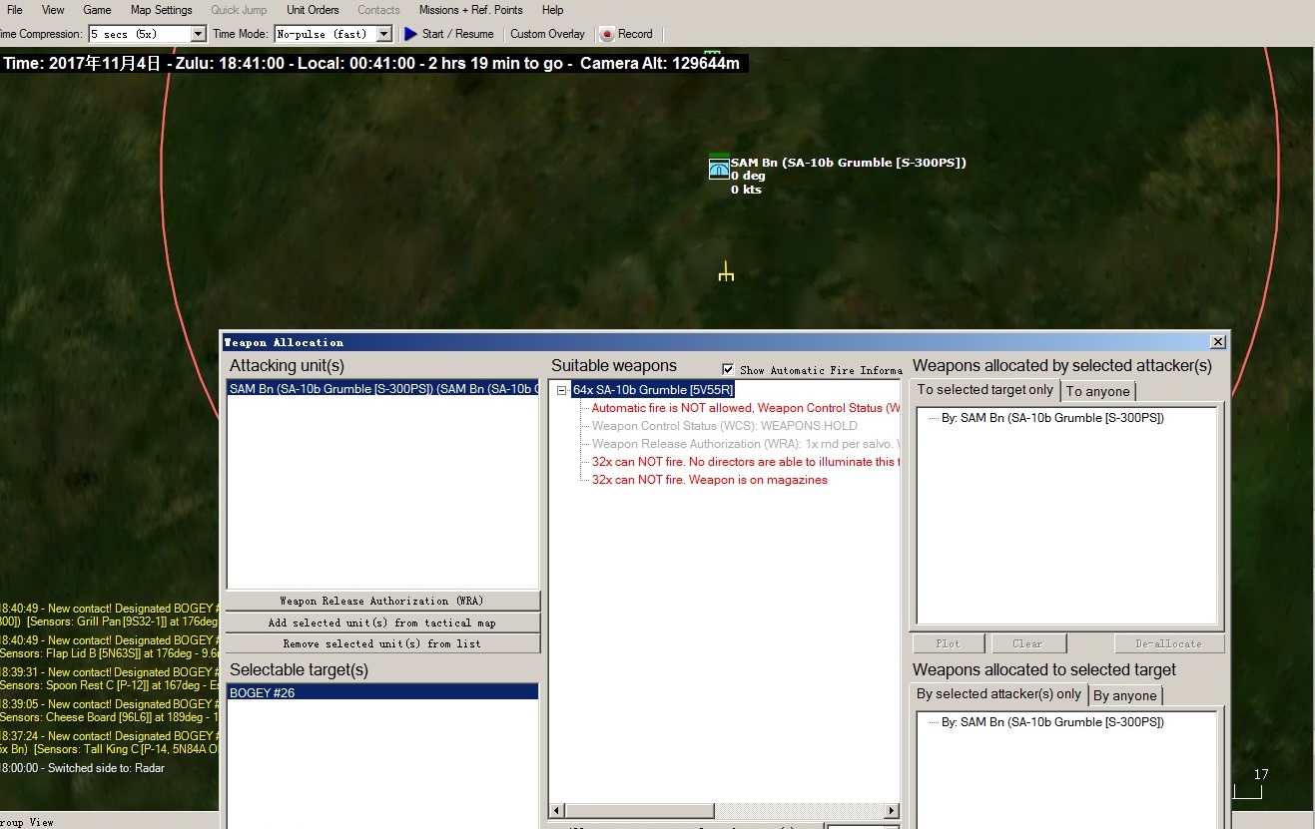Viewport: 1315px width, 829px height.
Task: Switch to the By anyone tab
Action: (1125, 695)
